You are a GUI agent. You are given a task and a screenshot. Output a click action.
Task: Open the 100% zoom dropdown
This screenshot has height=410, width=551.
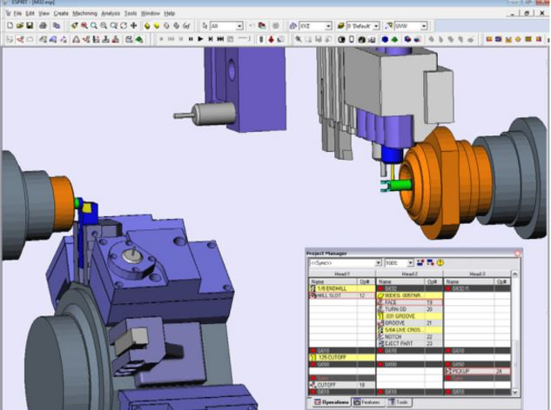click(x=411, y=262)
